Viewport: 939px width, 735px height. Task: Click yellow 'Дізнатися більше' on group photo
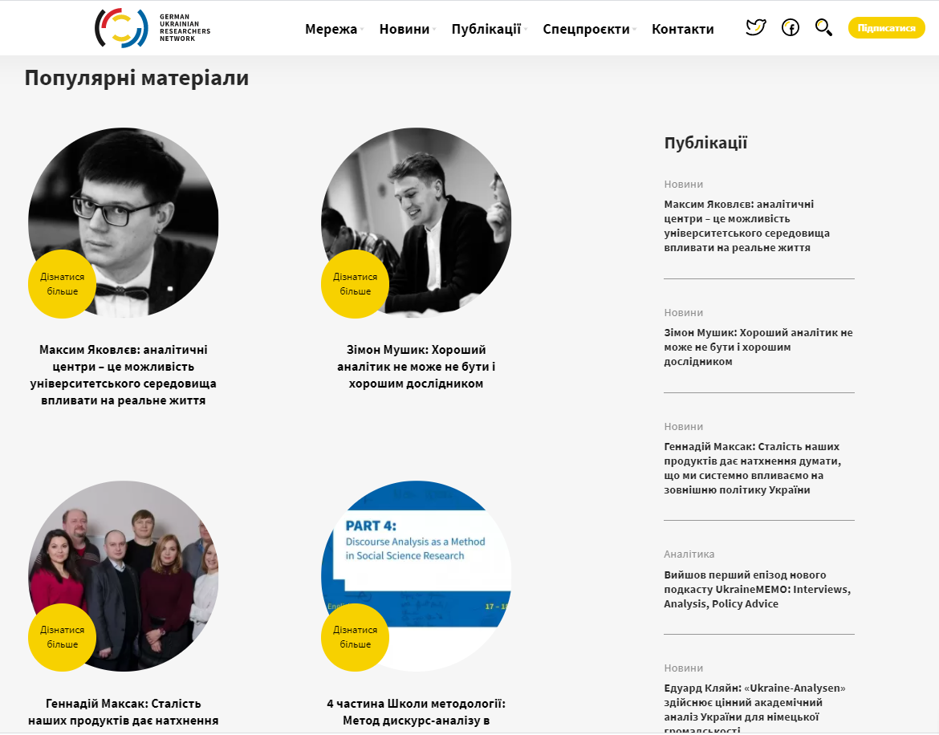coord(63,637)
